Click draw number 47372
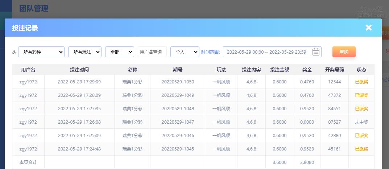The image size is (389, 169). point(334,95)
